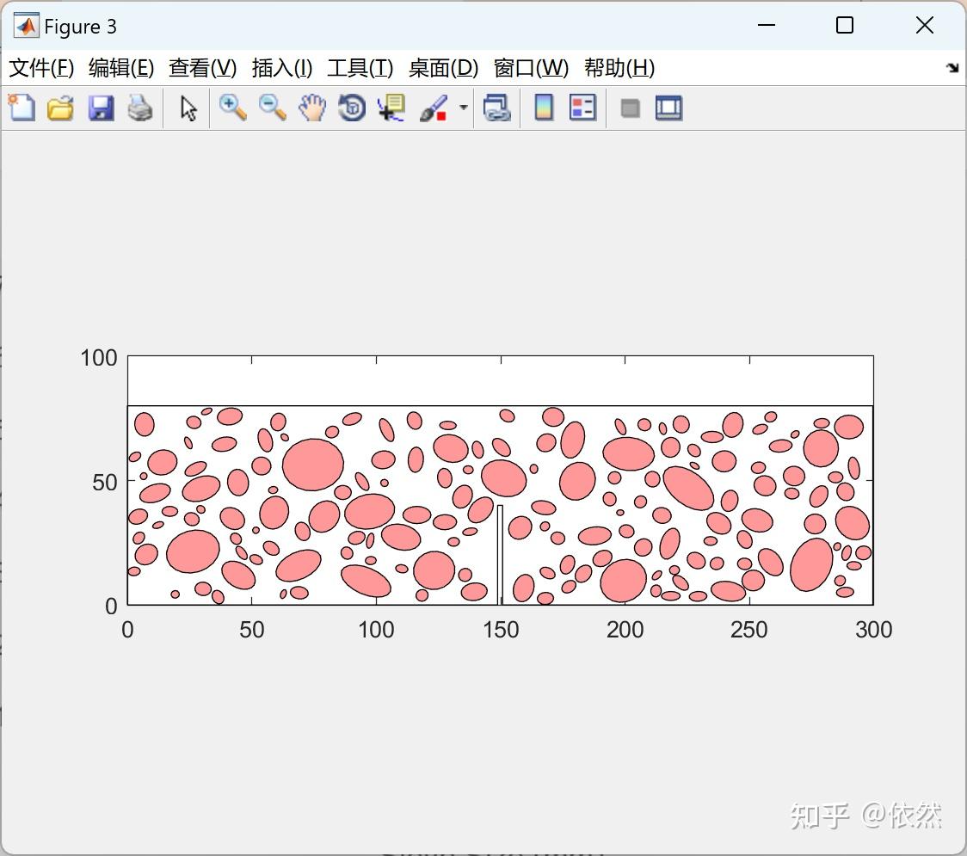This screenshot has width=967, height=856.
Task: Open the 帮助(H) menu
Action: [619, 68]
